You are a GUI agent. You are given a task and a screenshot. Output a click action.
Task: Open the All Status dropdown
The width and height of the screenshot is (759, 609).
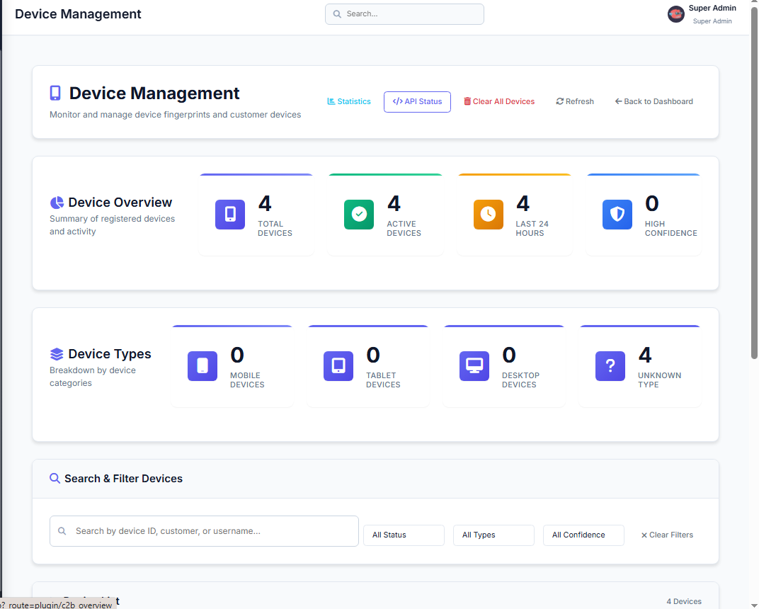[404, 535]
